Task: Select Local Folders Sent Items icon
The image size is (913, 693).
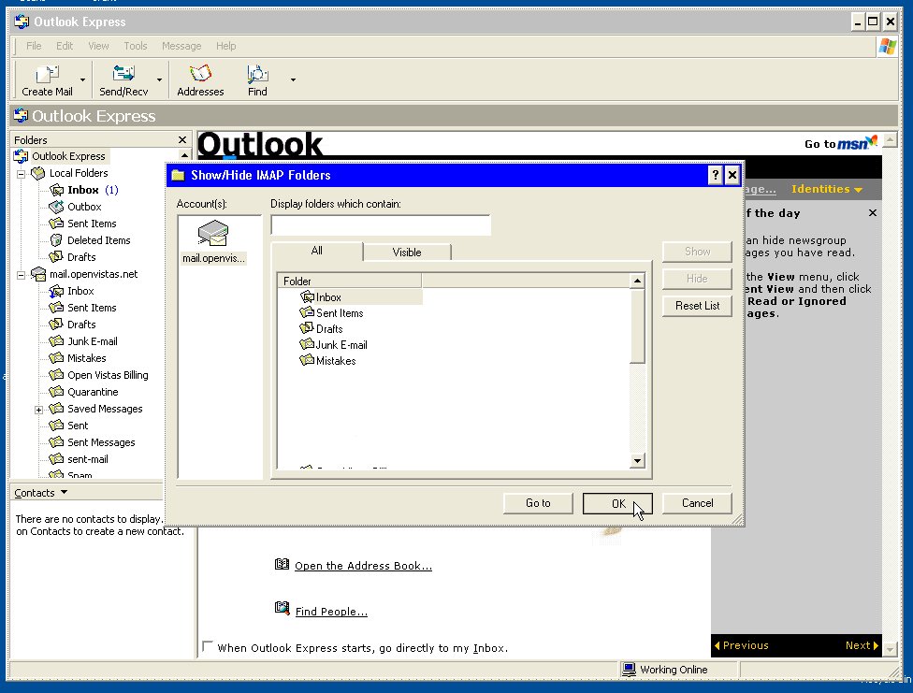Action: pyautogui.click(x=56, y=224)
